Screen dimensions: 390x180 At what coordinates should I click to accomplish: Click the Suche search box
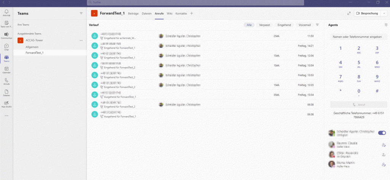click(195, 2)
